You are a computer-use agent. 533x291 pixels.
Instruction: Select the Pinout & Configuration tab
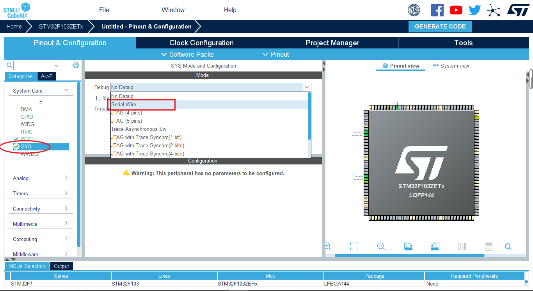(x=70, y=43)
